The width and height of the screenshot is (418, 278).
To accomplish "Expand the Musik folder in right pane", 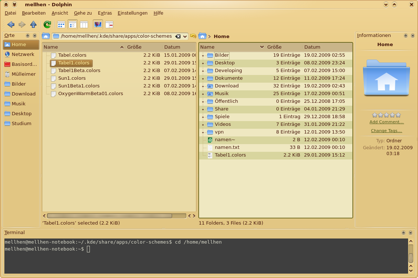I will (x=203, y=94).
